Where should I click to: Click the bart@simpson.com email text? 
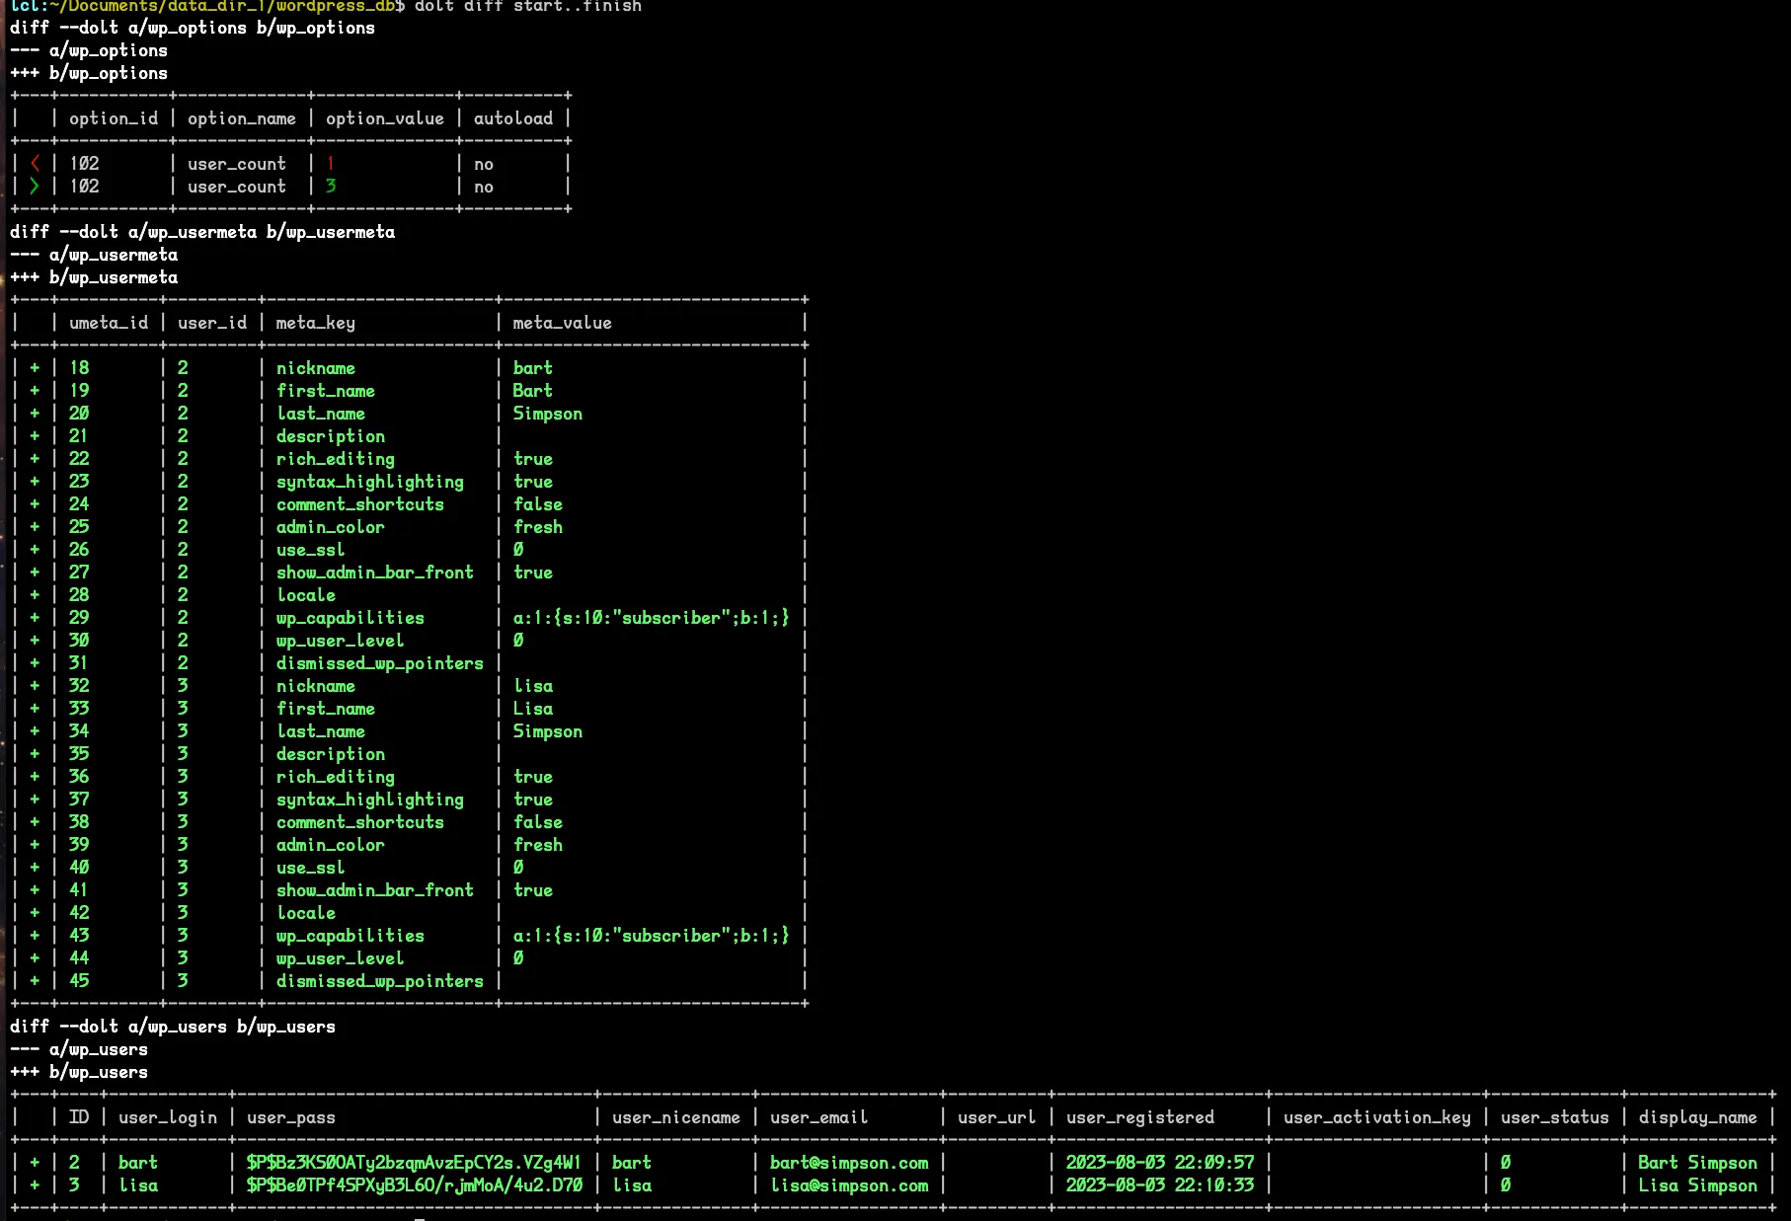tap(849, 1163)
